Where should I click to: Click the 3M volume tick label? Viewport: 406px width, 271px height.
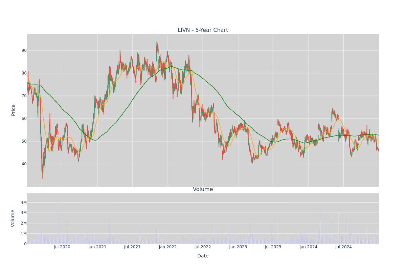(x=23, y=213)
